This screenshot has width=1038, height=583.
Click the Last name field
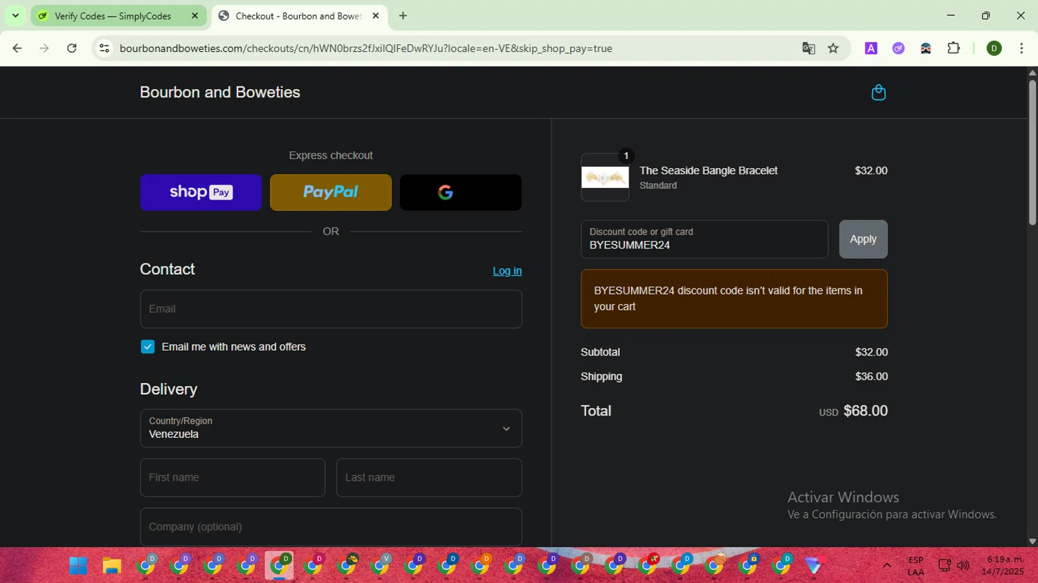(x=429, y=478)
